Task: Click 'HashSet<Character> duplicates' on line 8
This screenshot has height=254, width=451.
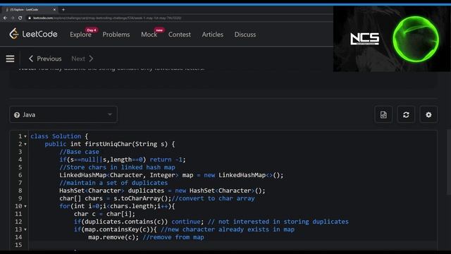Action: [x=111, y=190]
